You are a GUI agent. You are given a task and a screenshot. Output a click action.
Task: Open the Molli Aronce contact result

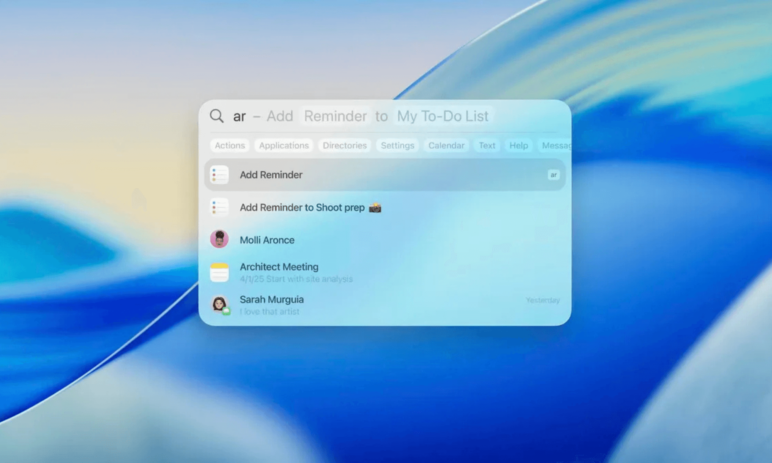385,240
